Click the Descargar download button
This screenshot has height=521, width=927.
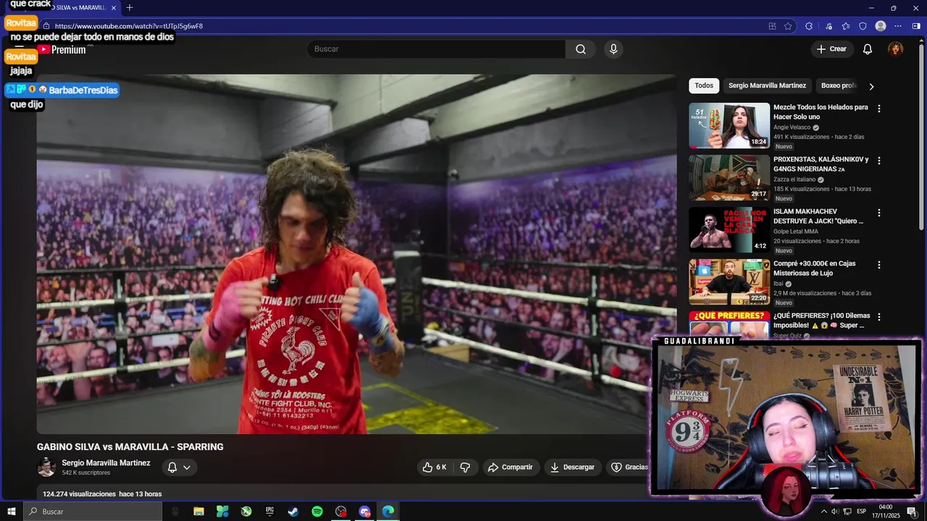pyautogui.click(x=573, y=467)
